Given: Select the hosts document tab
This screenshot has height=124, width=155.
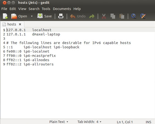Looking at the screenshot, I should pos(12,24).
